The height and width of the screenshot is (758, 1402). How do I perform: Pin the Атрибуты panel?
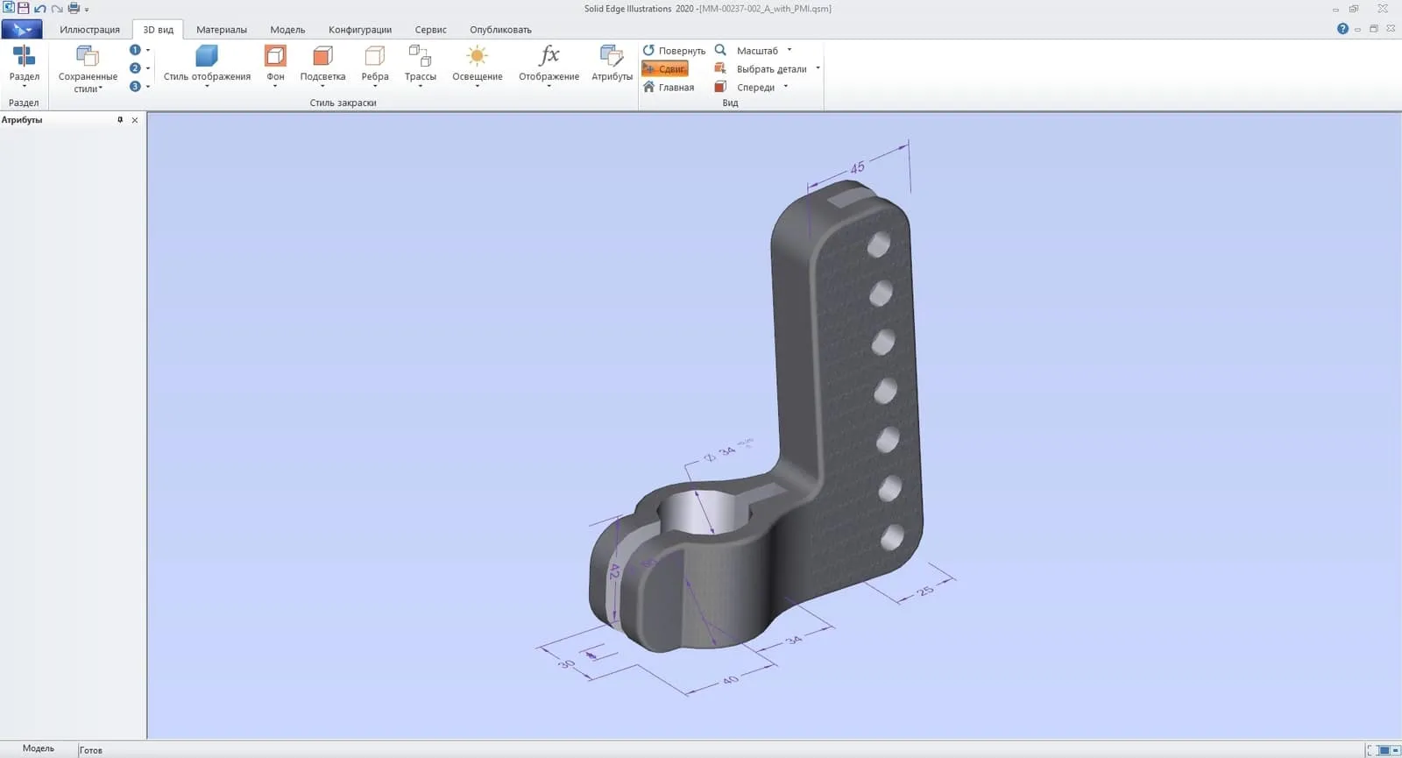point(120,120)
